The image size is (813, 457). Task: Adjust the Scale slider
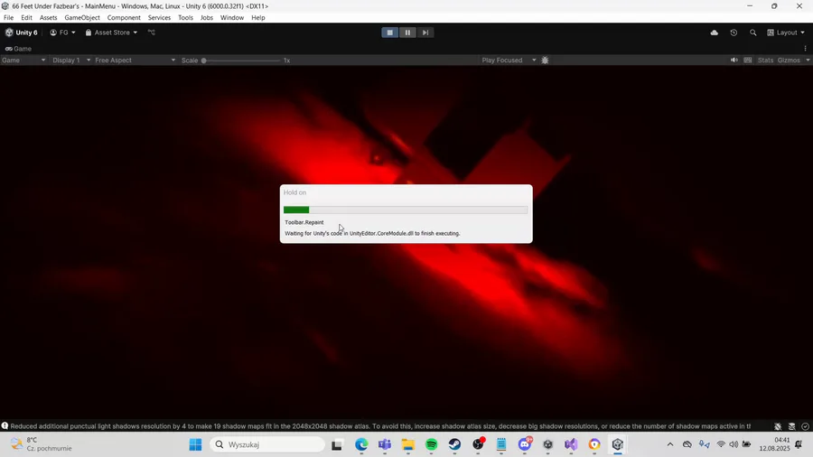(x=241, y=61)
